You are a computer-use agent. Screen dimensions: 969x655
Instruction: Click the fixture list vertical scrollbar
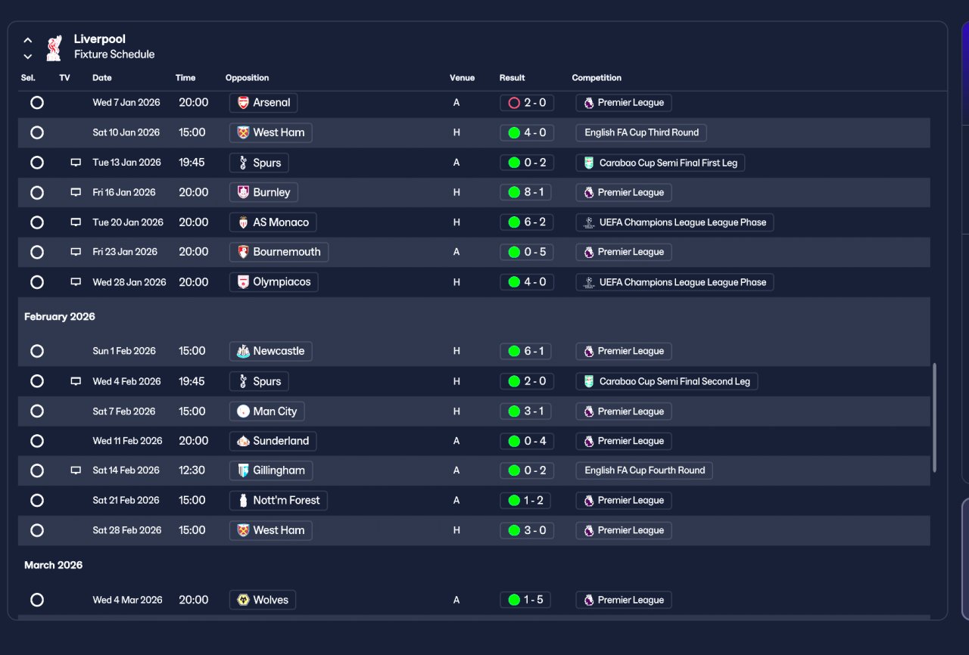[934, 418]
